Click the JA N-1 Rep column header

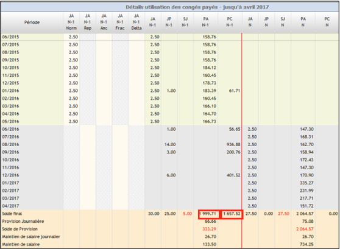tap(88, 22)
